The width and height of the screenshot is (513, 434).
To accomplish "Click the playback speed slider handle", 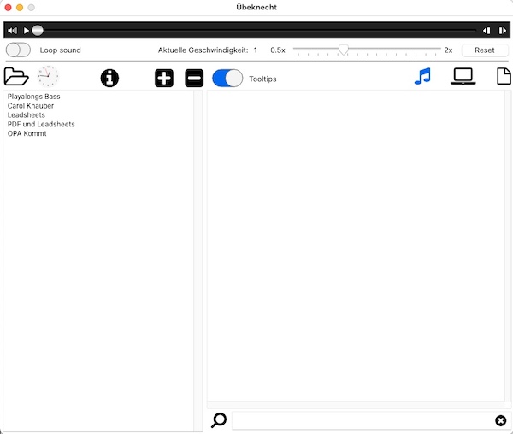I will click(x=343, y=50).
